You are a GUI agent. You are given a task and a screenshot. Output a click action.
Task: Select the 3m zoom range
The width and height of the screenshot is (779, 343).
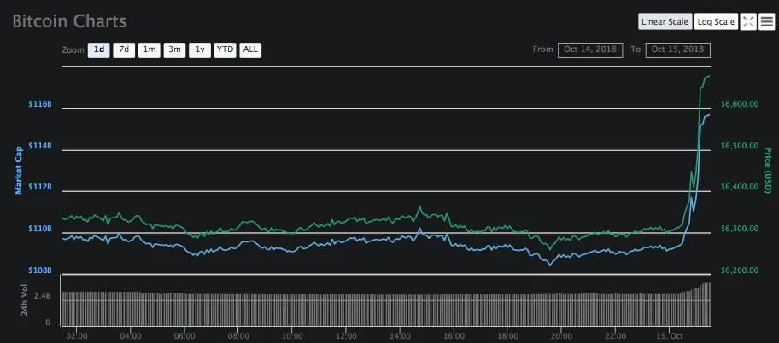[x=174, y=49]
